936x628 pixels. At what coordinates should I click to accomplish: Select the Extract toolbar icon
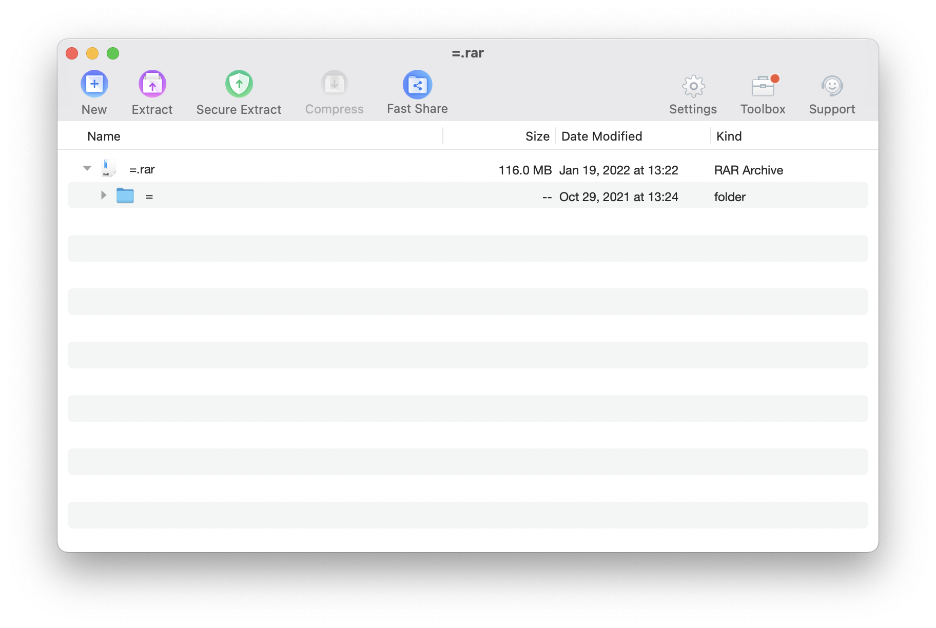[x=152, y=84]
